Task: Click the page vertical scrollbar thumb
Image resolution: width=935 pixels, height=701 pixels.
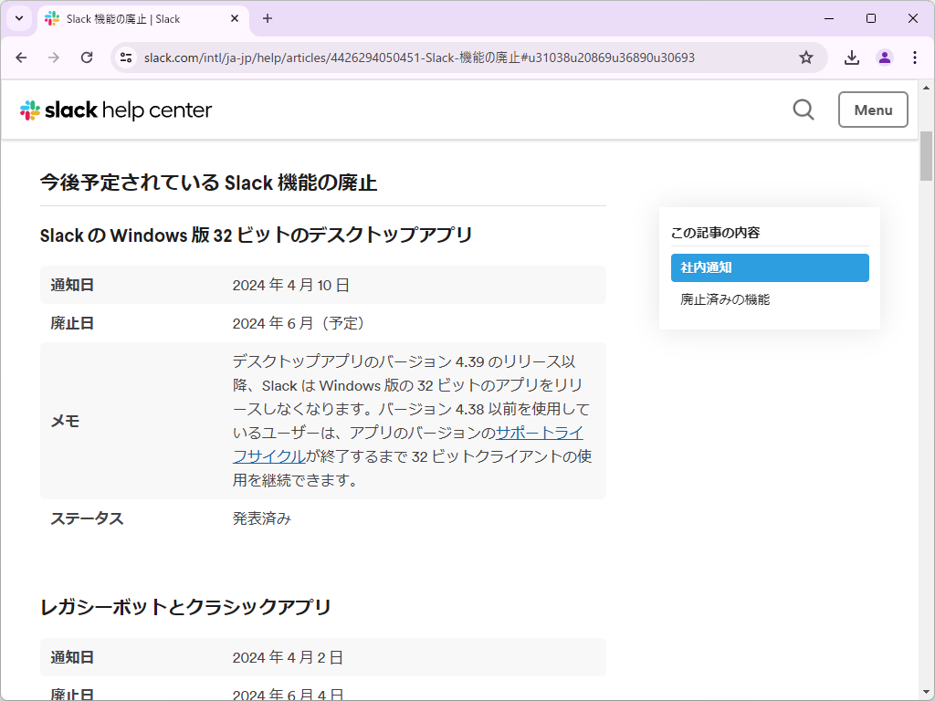Action: [926, 156]
